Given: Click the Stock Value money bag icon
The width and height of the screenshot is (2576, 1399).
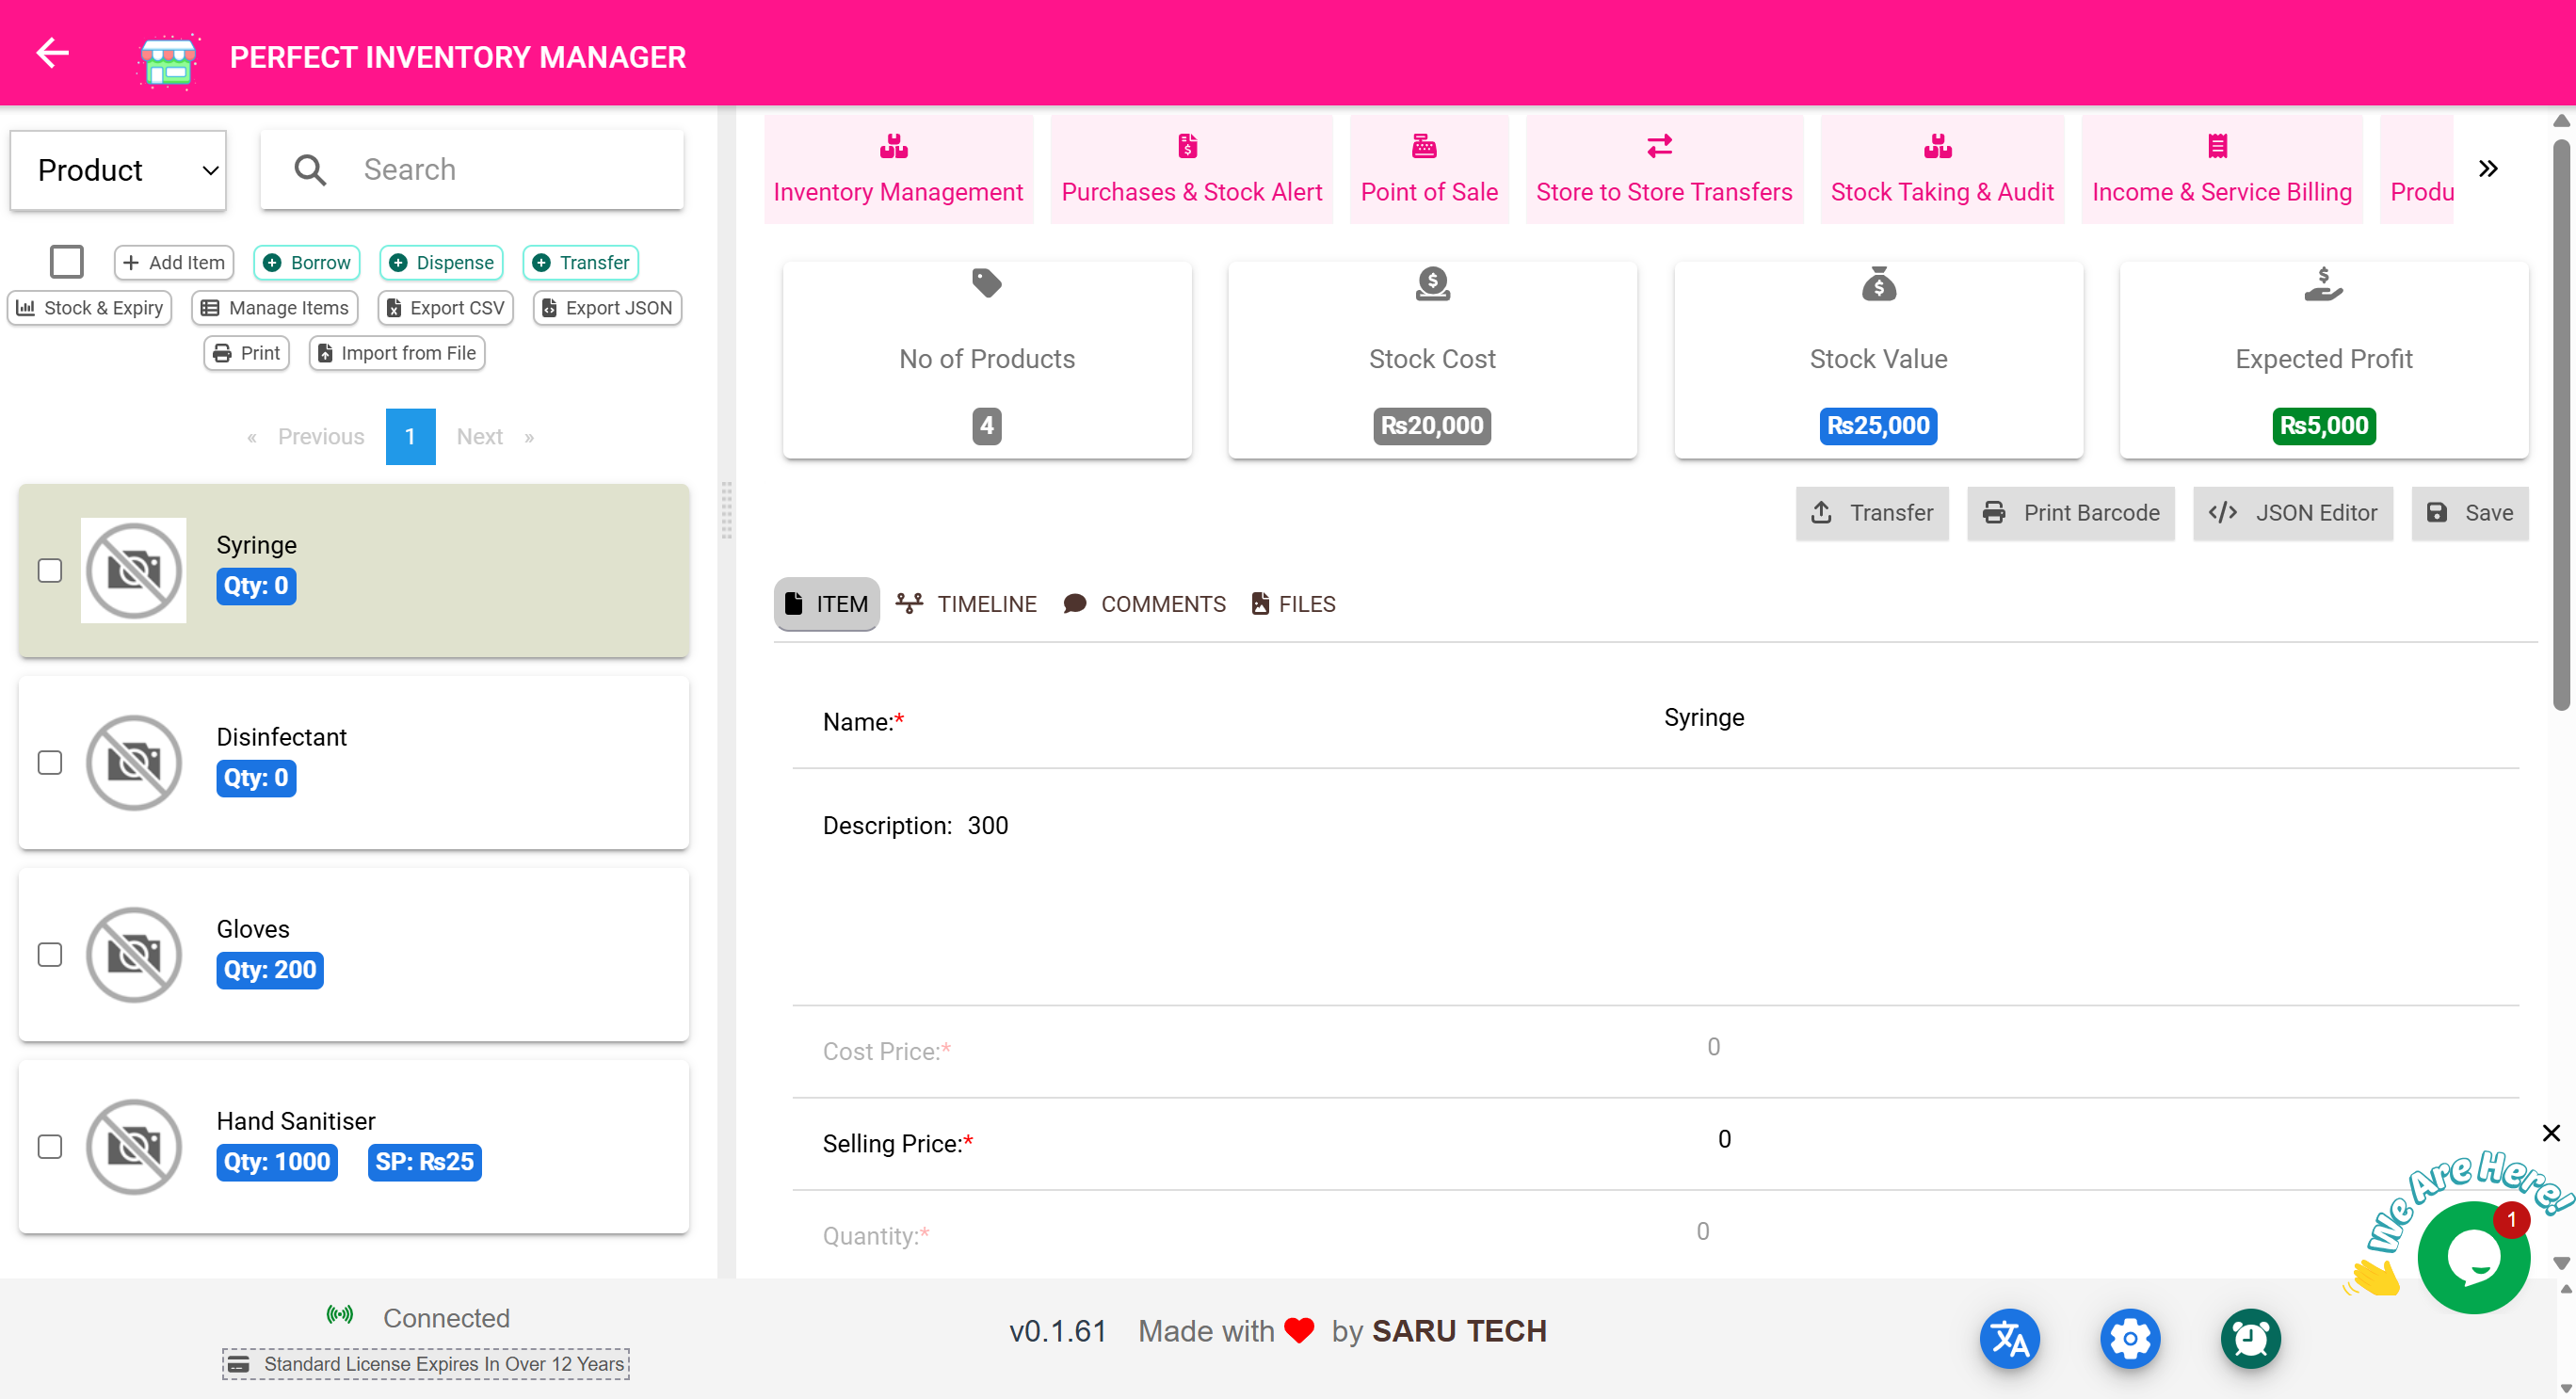Looking at the screenshot, I should tap(1878, 284).
